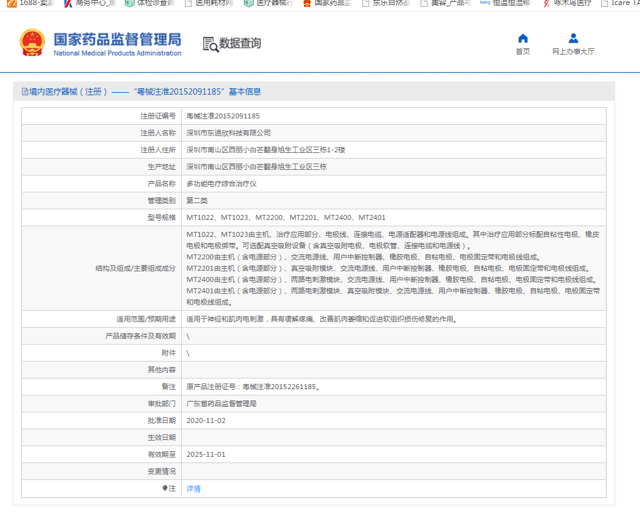The height and width of the screenshot is (517, 640).
Task: Select the registration number 粤械注准20152091185 value
Action: point(223,116)
